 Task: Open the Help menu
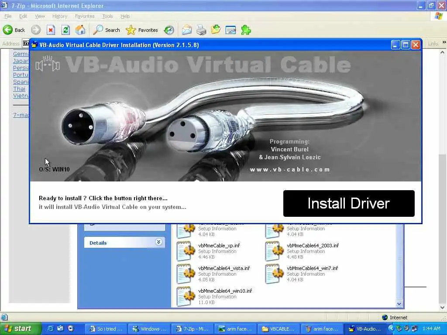click(125, 16)
